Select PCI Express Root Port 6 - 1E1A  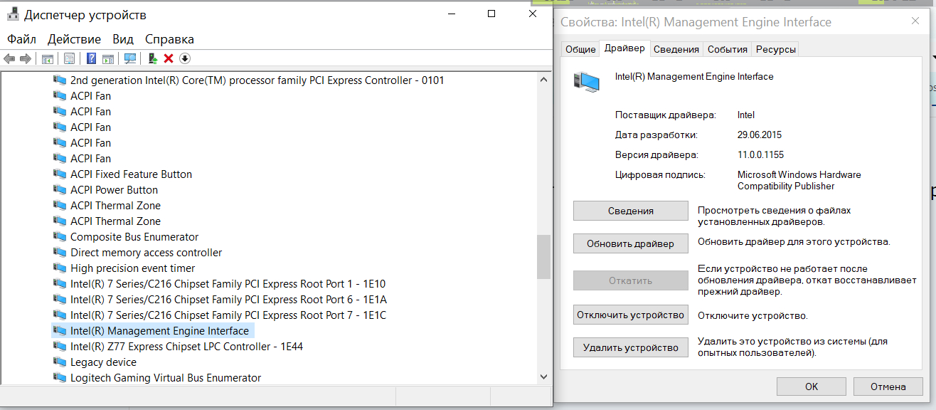point(228,300)
